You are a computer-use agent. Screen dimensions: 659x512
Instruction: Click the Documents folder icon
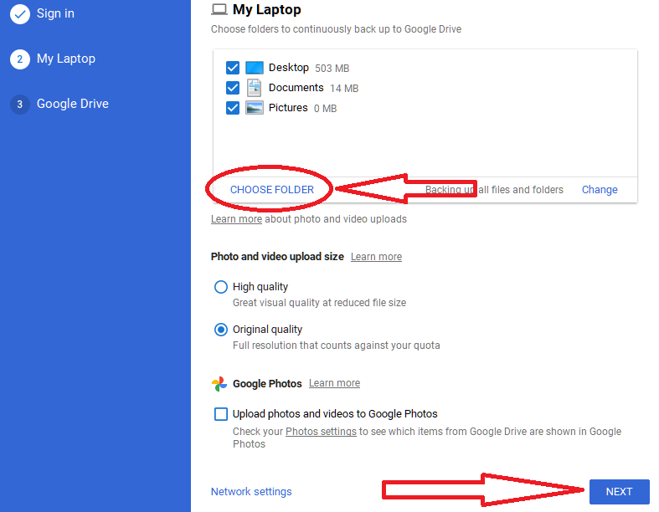click(x=255, y=88)
